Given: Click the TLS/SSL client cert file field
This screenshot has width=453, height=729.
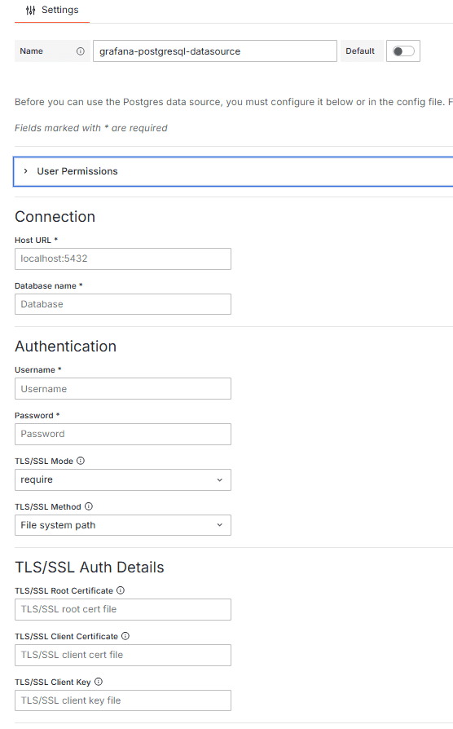Looking at the screenshot, I should 123,655.
